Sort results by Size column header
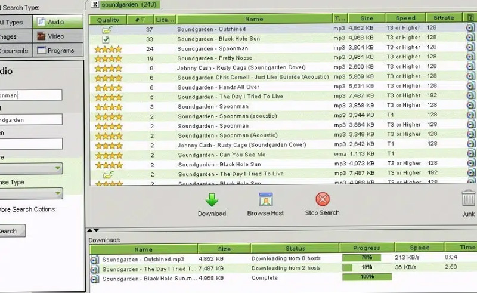Image resolution: width=477 pixels, height=293 pixels. pyautogui.click(x=367, y=18)
